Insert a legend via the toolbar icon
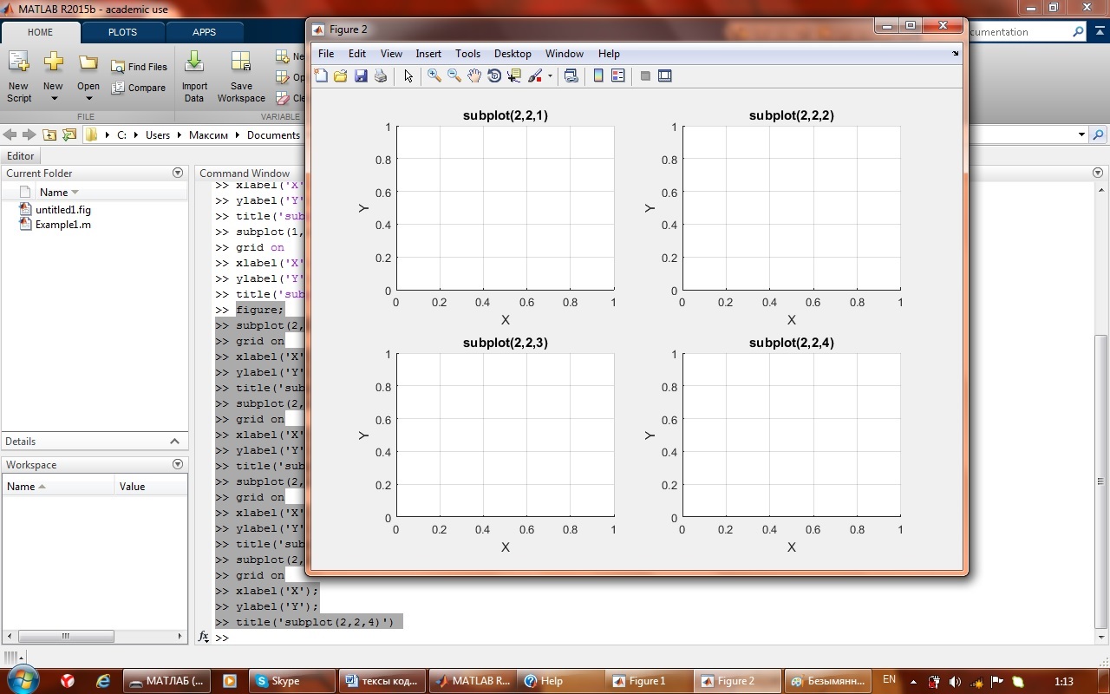This screenshot has height=694, width=1110. click(x=618, y=76)
